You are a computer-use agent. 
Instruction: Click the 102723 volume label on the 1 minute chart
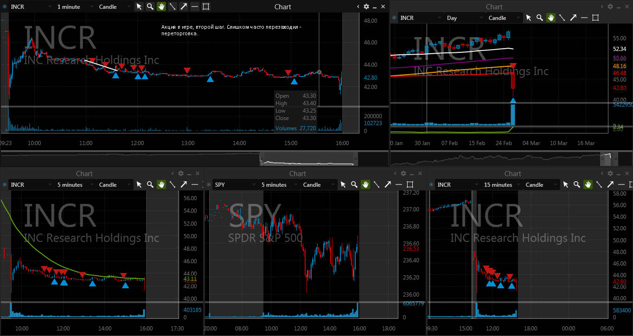tap(373, 123)
